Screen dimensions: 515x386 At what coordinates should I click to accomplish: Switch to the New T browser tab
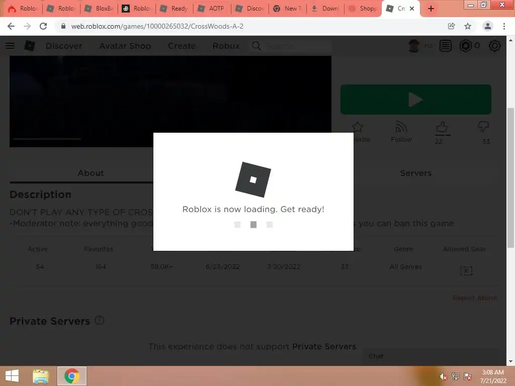click(x=288, y=9)
